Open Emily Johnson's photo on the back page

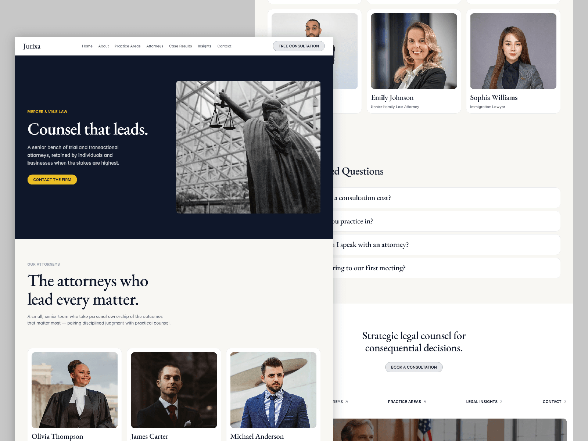point(414,51)
